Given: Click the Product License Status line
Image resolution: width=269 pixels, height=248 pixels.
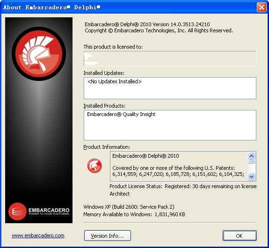Looking at the screenshot, I should coord(183,186).
